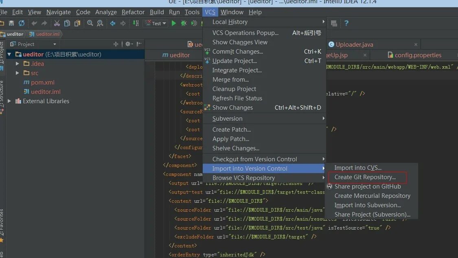Click the Copy toolbar icon
The width and height of the screenshot is (458, 258).
(67, 23)
